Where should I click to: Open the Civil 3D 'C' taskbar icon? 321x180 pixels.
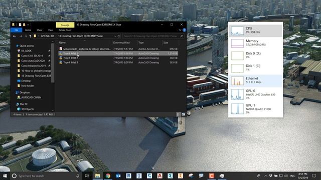coord(149,175)
